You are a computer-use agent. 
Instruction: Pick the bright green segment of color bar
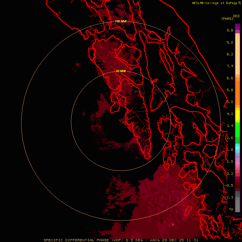(x=237, y=130)
